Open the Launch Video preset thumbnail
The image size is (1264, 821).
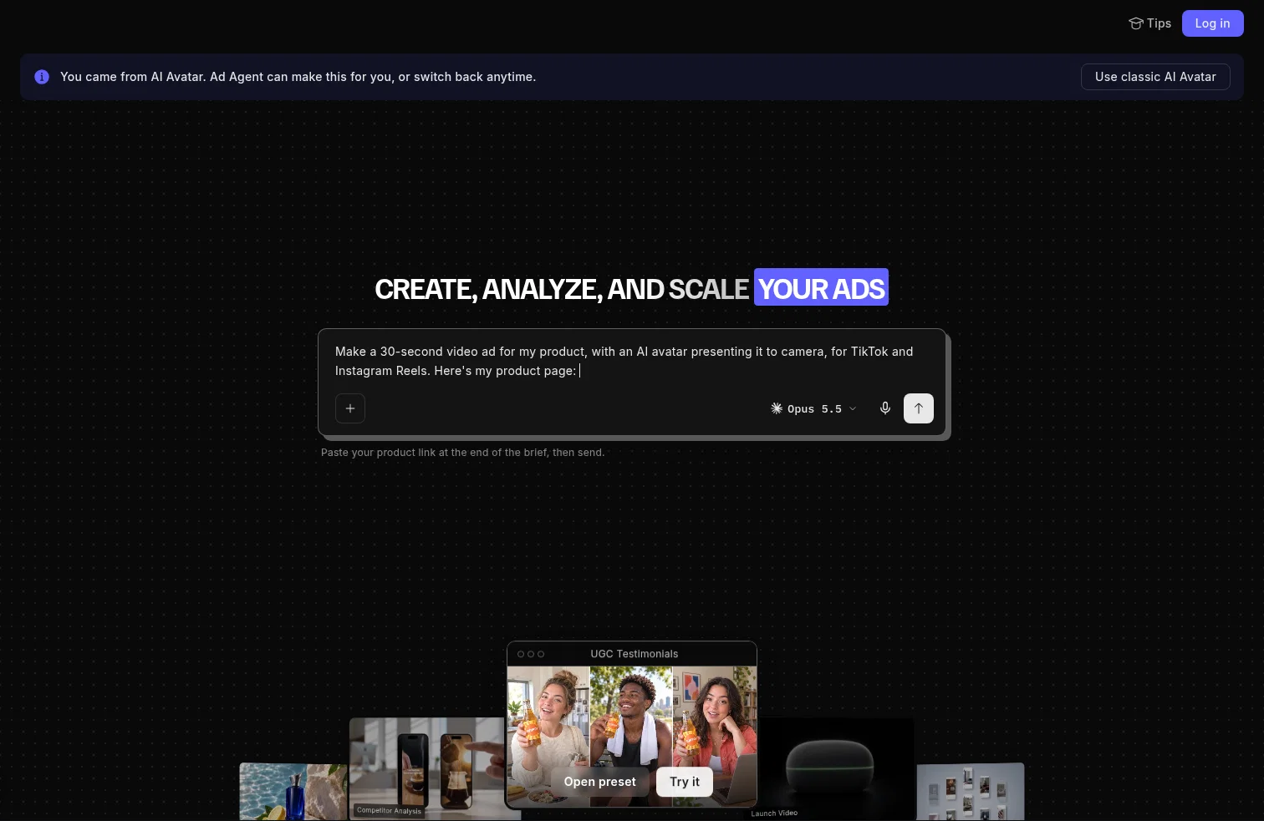point(835,769)
